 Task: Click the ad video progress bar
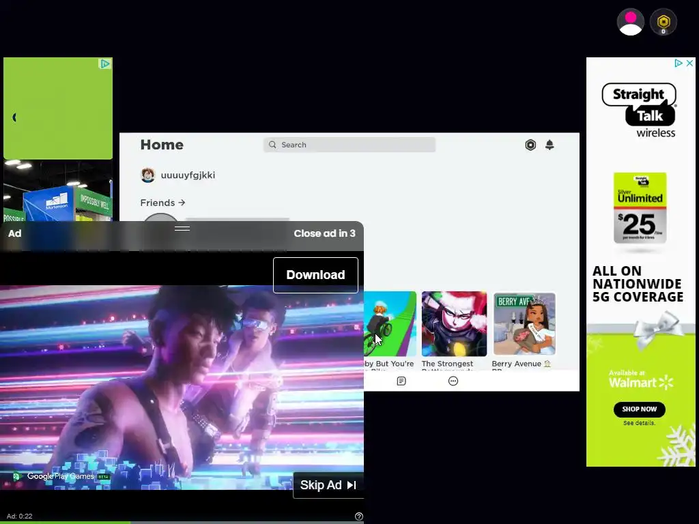(182, 522)
